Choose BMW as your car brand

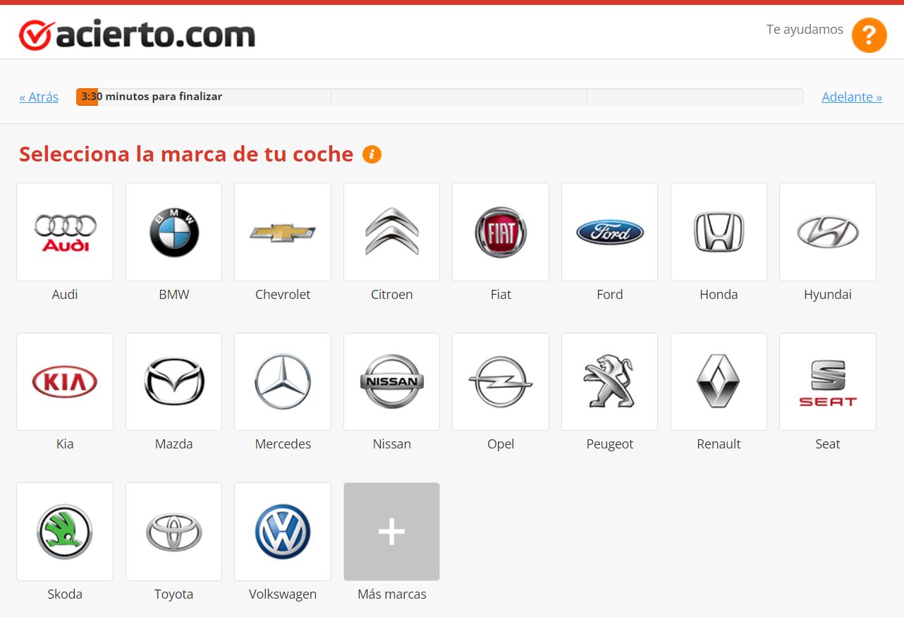(x=173, y=232)
